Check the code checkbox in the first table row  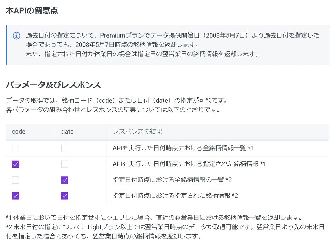click(15, 148)
